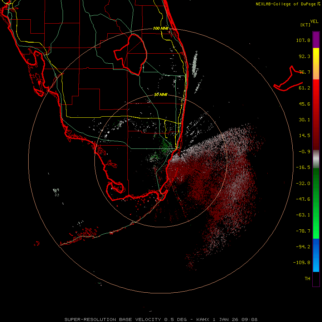Screen dimensions: 322x322
Task: Click the -63.1 legend value
Action: 303,215
